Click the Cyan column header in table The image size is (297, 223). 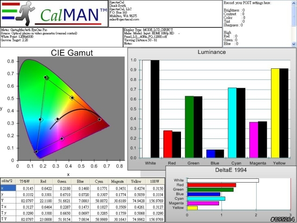[x=99, y=181]
